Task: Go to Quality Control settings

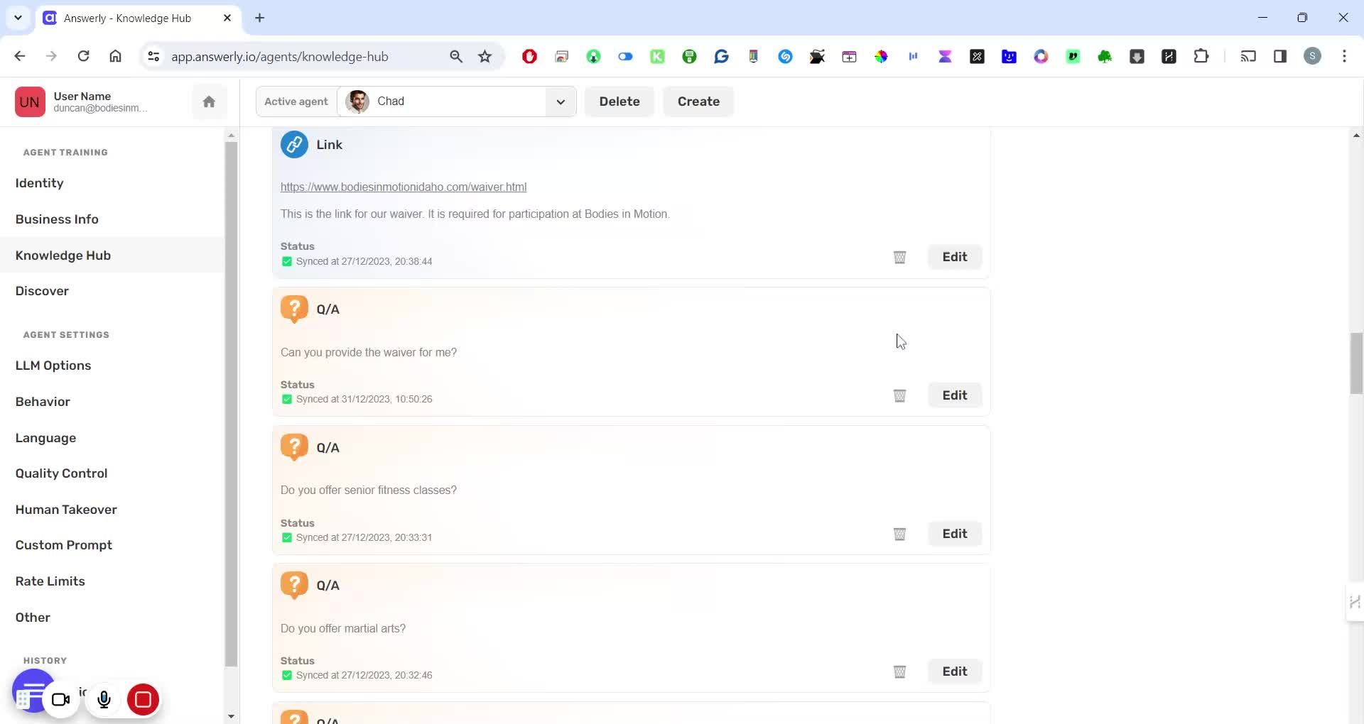Action: (x=61, y=473)
